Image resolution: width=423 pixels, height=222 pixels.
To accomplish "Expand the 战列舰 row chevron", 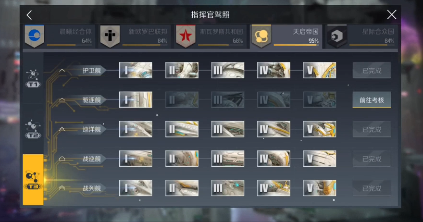I will (x=62, y=188).
